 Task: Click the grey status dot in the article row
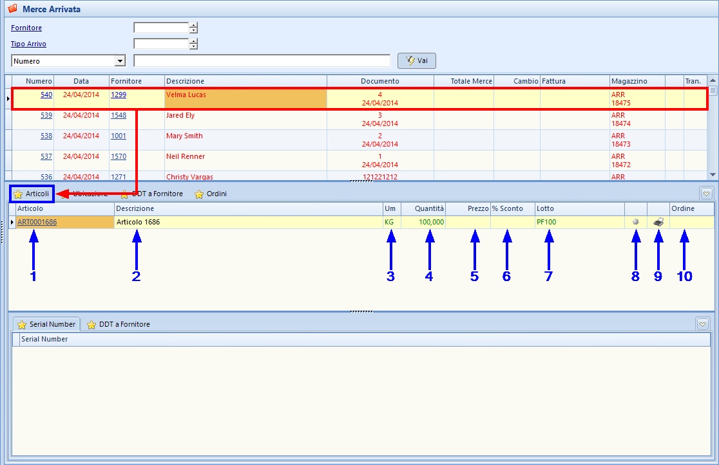635,222
